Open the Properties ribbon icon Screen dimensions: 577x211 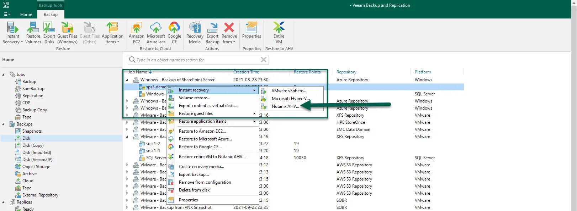(x=252, y=30)
